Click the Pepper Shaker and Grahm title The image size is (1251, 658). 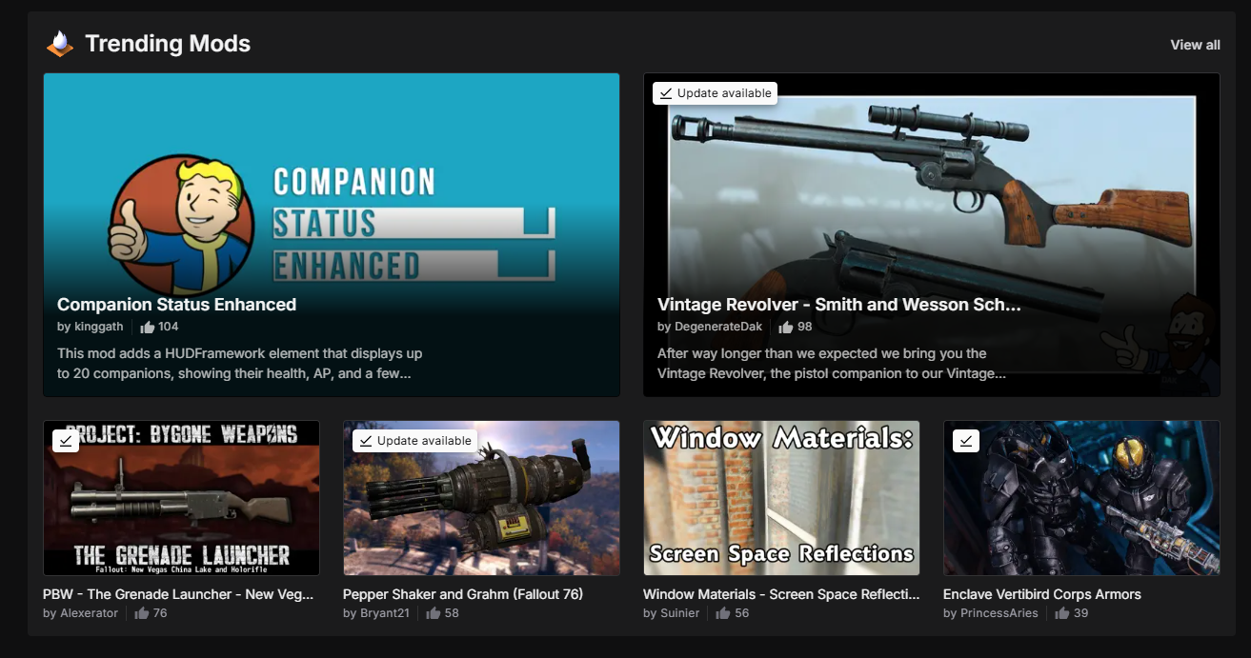point(463,594)
